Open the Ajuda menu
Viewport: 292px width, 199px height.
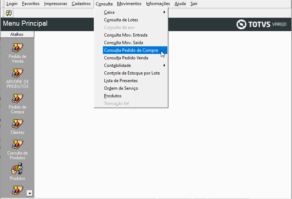180,4
